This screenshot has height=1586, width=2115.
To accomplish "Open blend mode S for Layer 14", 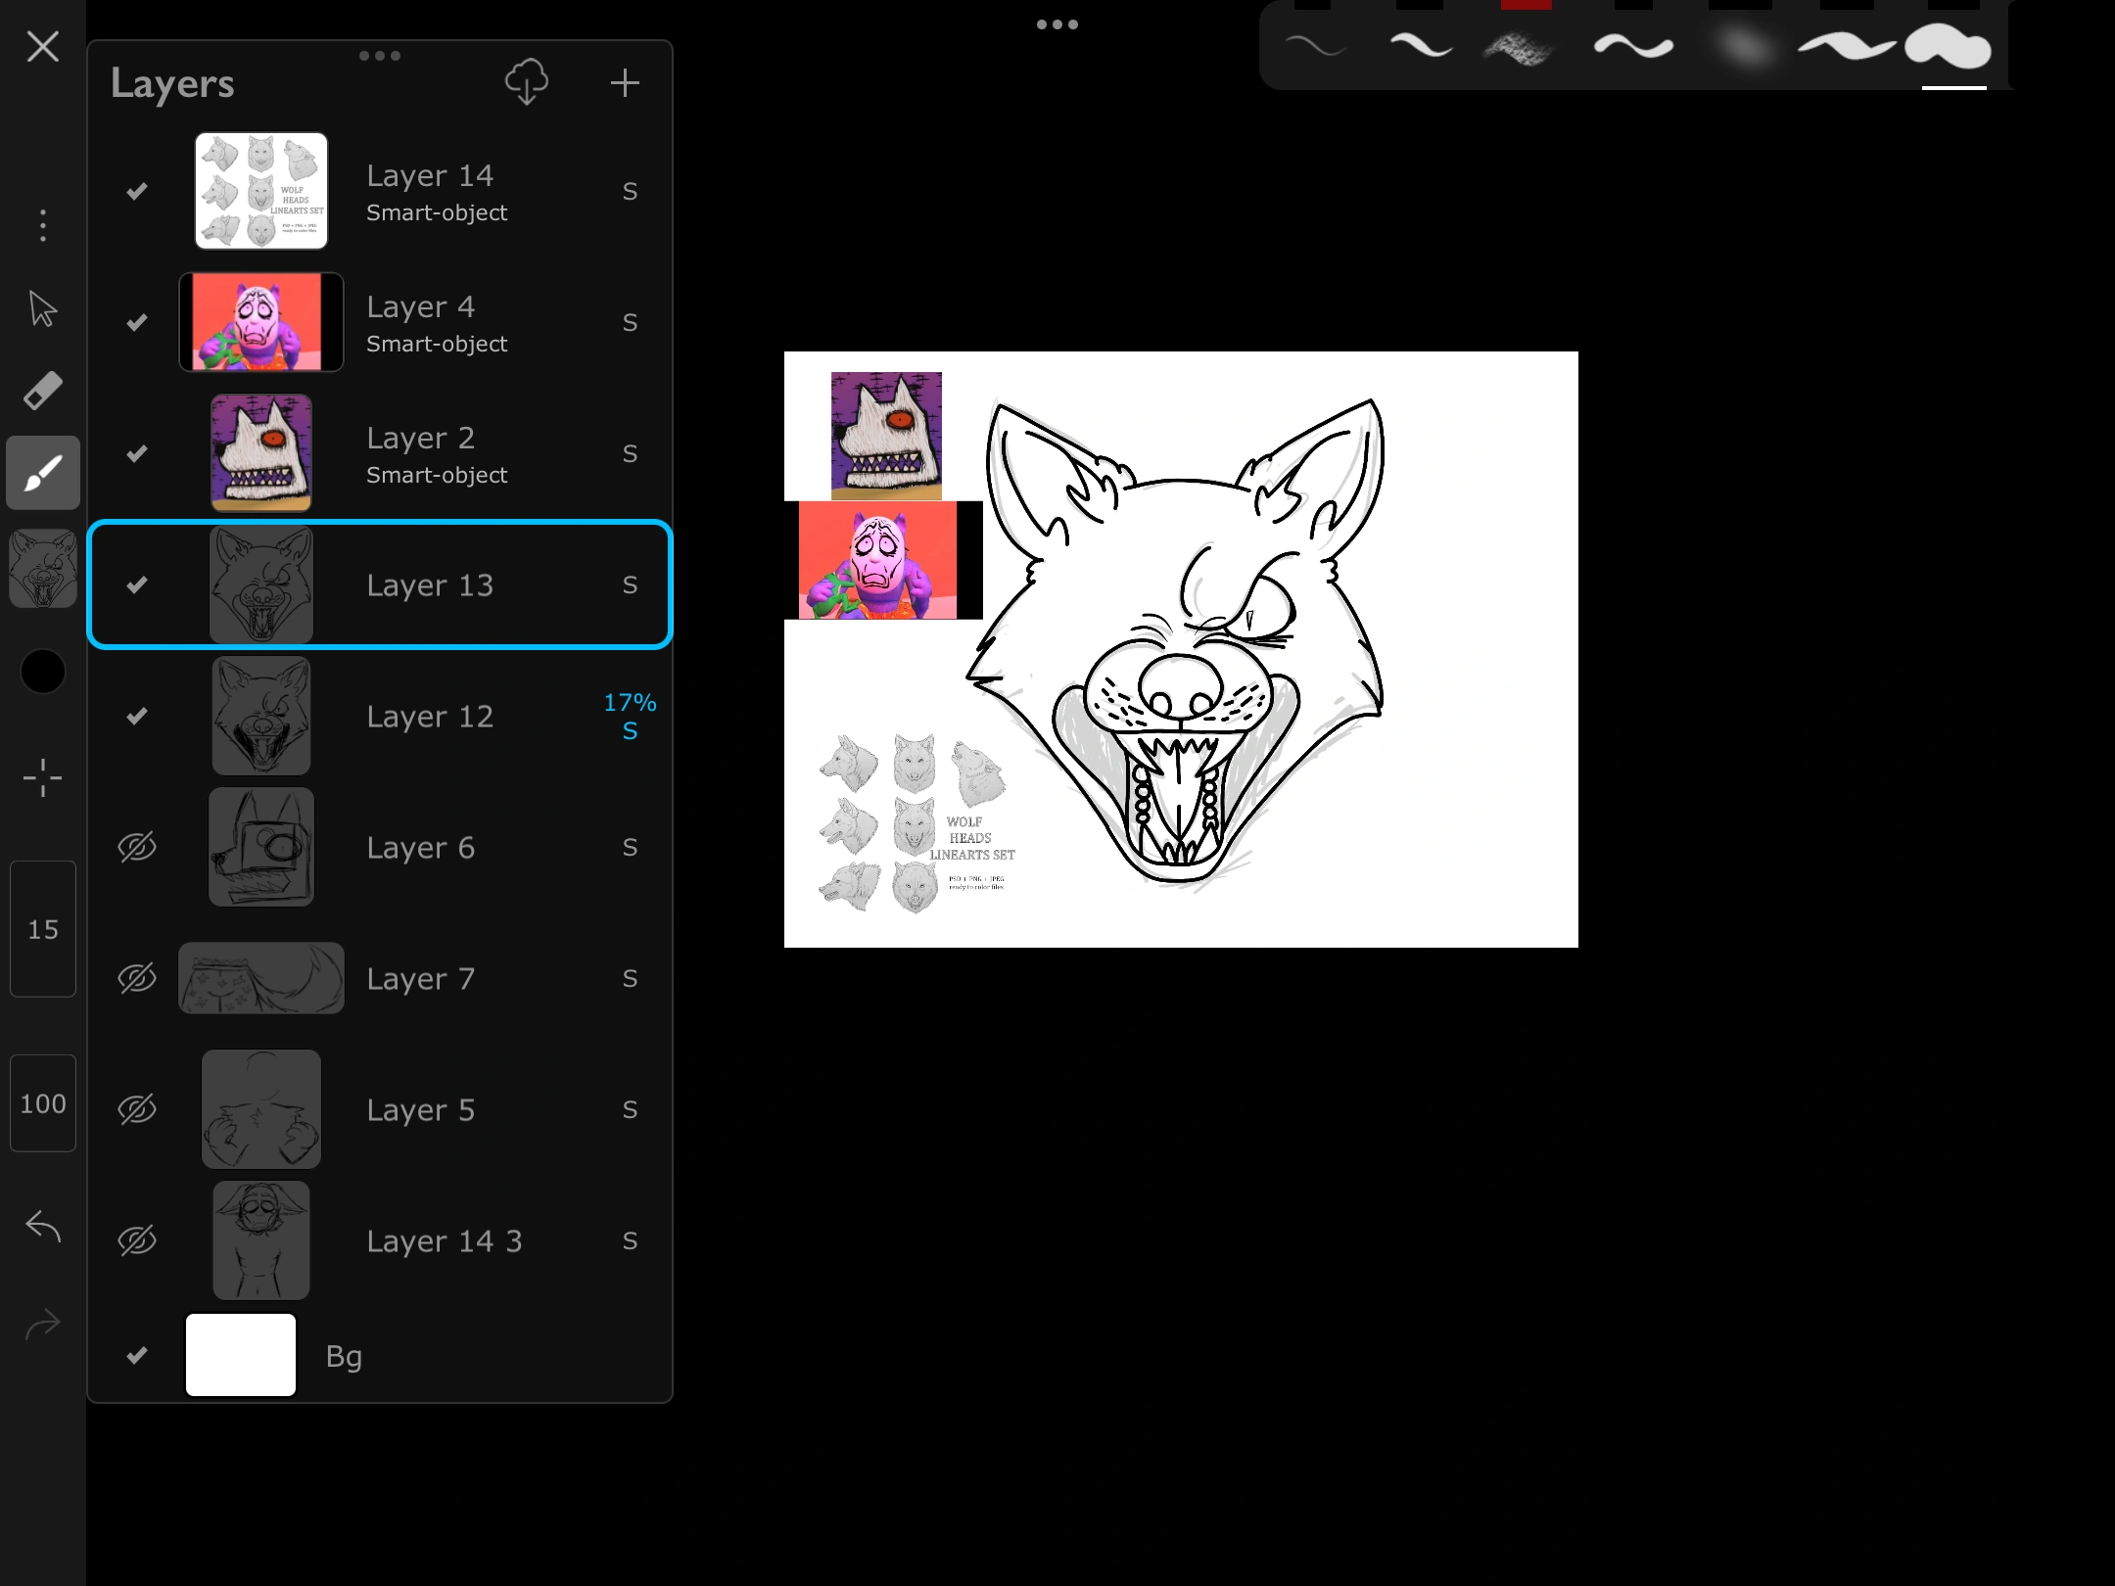I will coord(630,192).
